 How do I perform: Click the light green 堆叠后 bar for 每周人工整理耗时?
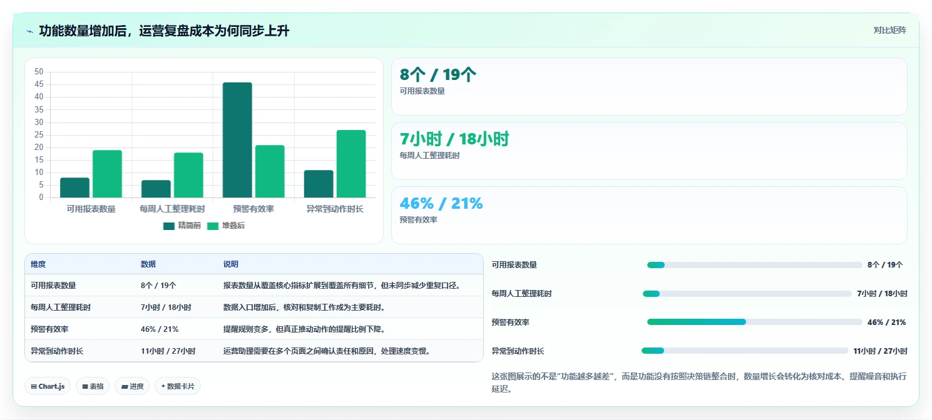point(188,175)
